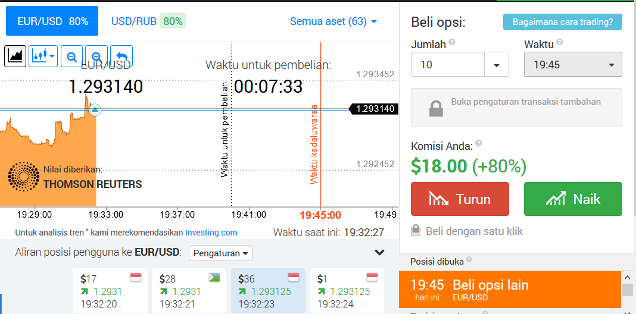Image resolution: width=636 pixels, height=314 pixels.
Task: Zoom in the chart with magnifier plus
Action: tap(96, 56)
